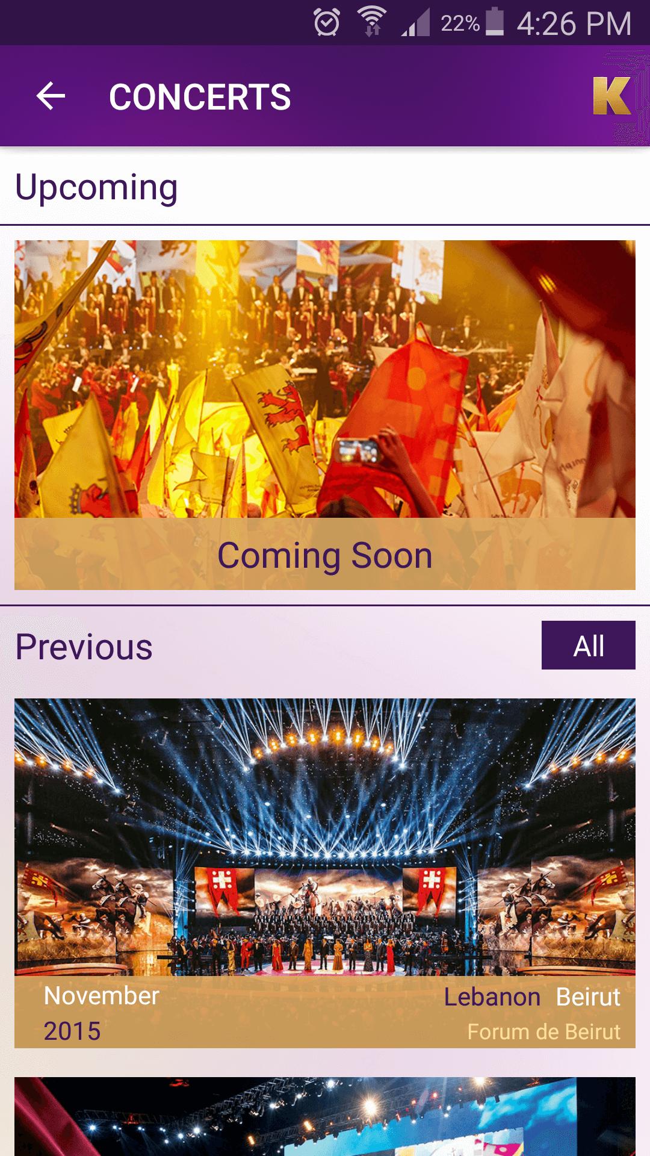Tap the back arrow icon
This screenshot has height=1156, width=650.
(51, 96)
